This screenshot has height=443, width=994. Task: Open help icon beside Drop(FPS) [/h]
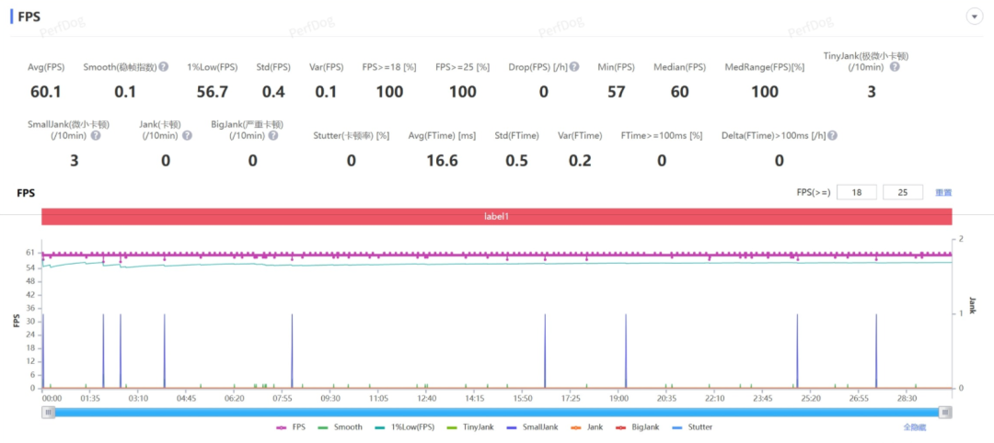(574, 67)
